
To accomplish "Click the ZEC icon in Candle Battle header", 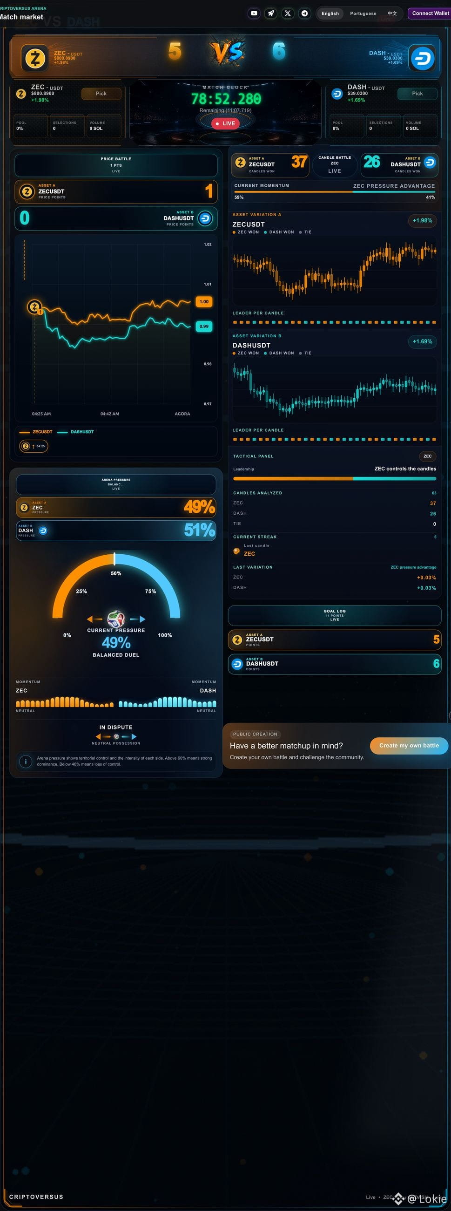I will [x=241, y=162].
